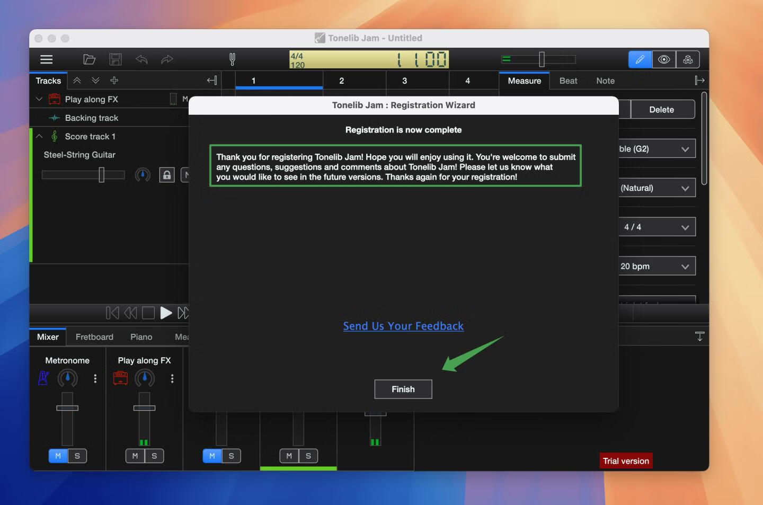Screen dimensions: 763x505
Task: Click the 4/4 120 tempo display
Action: tap(369, 59)
